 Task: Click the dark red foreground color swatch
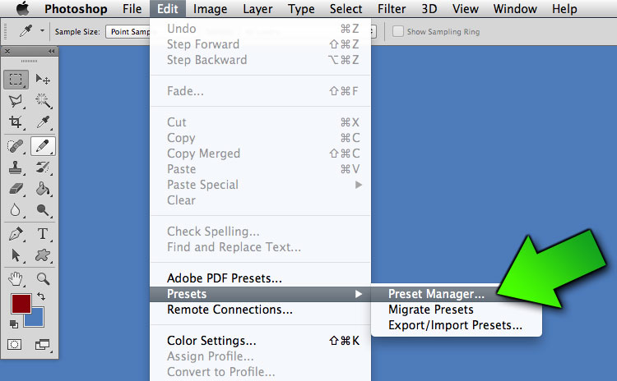(x=21, y=304)
